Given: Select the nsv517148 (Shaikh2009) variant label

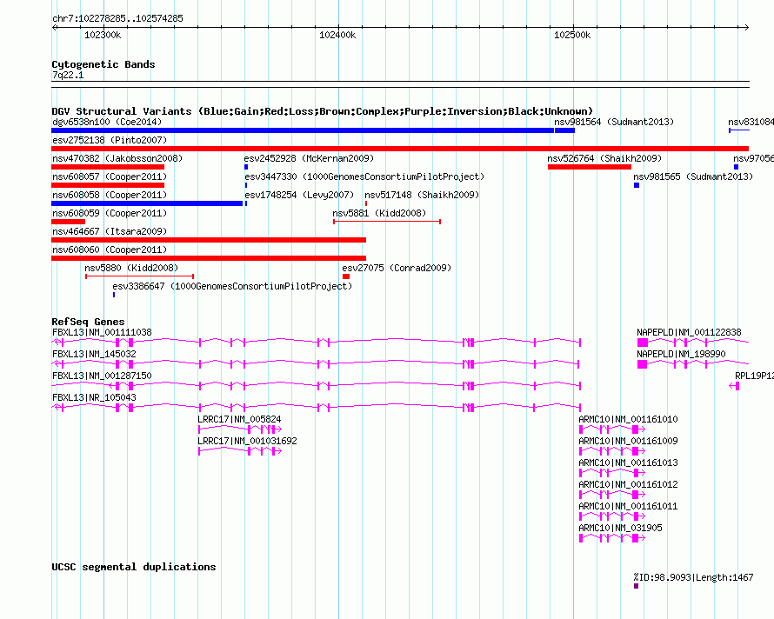Looking at the screenshot, I should tap(422, 195).
